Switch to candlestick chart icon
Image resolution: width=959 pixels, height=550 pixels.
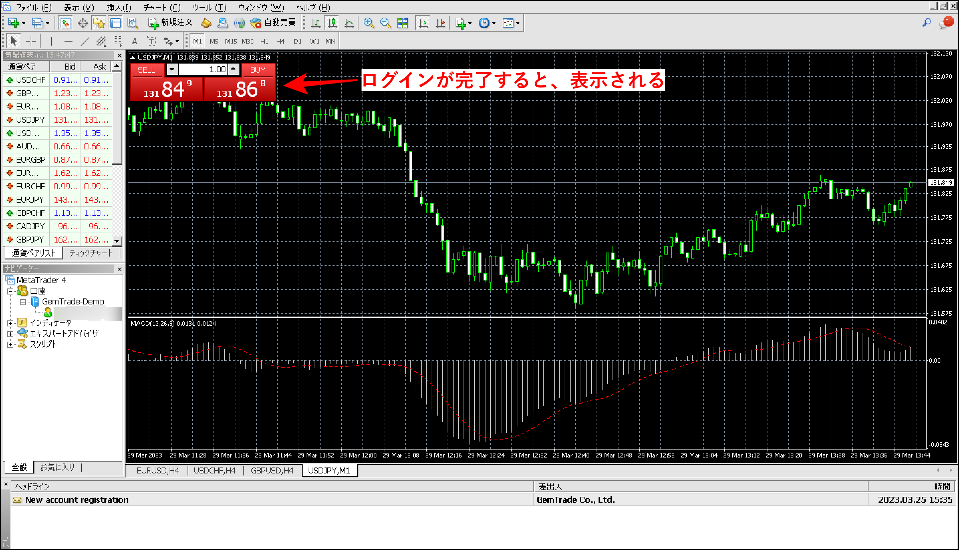pyautogui.click(x=332, y=23)
